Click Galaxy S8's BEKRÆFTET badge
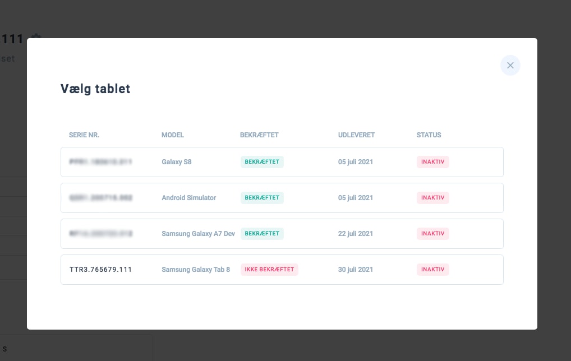Image resolution: width=571 pixels, height=361 pixels. (262, 162)
